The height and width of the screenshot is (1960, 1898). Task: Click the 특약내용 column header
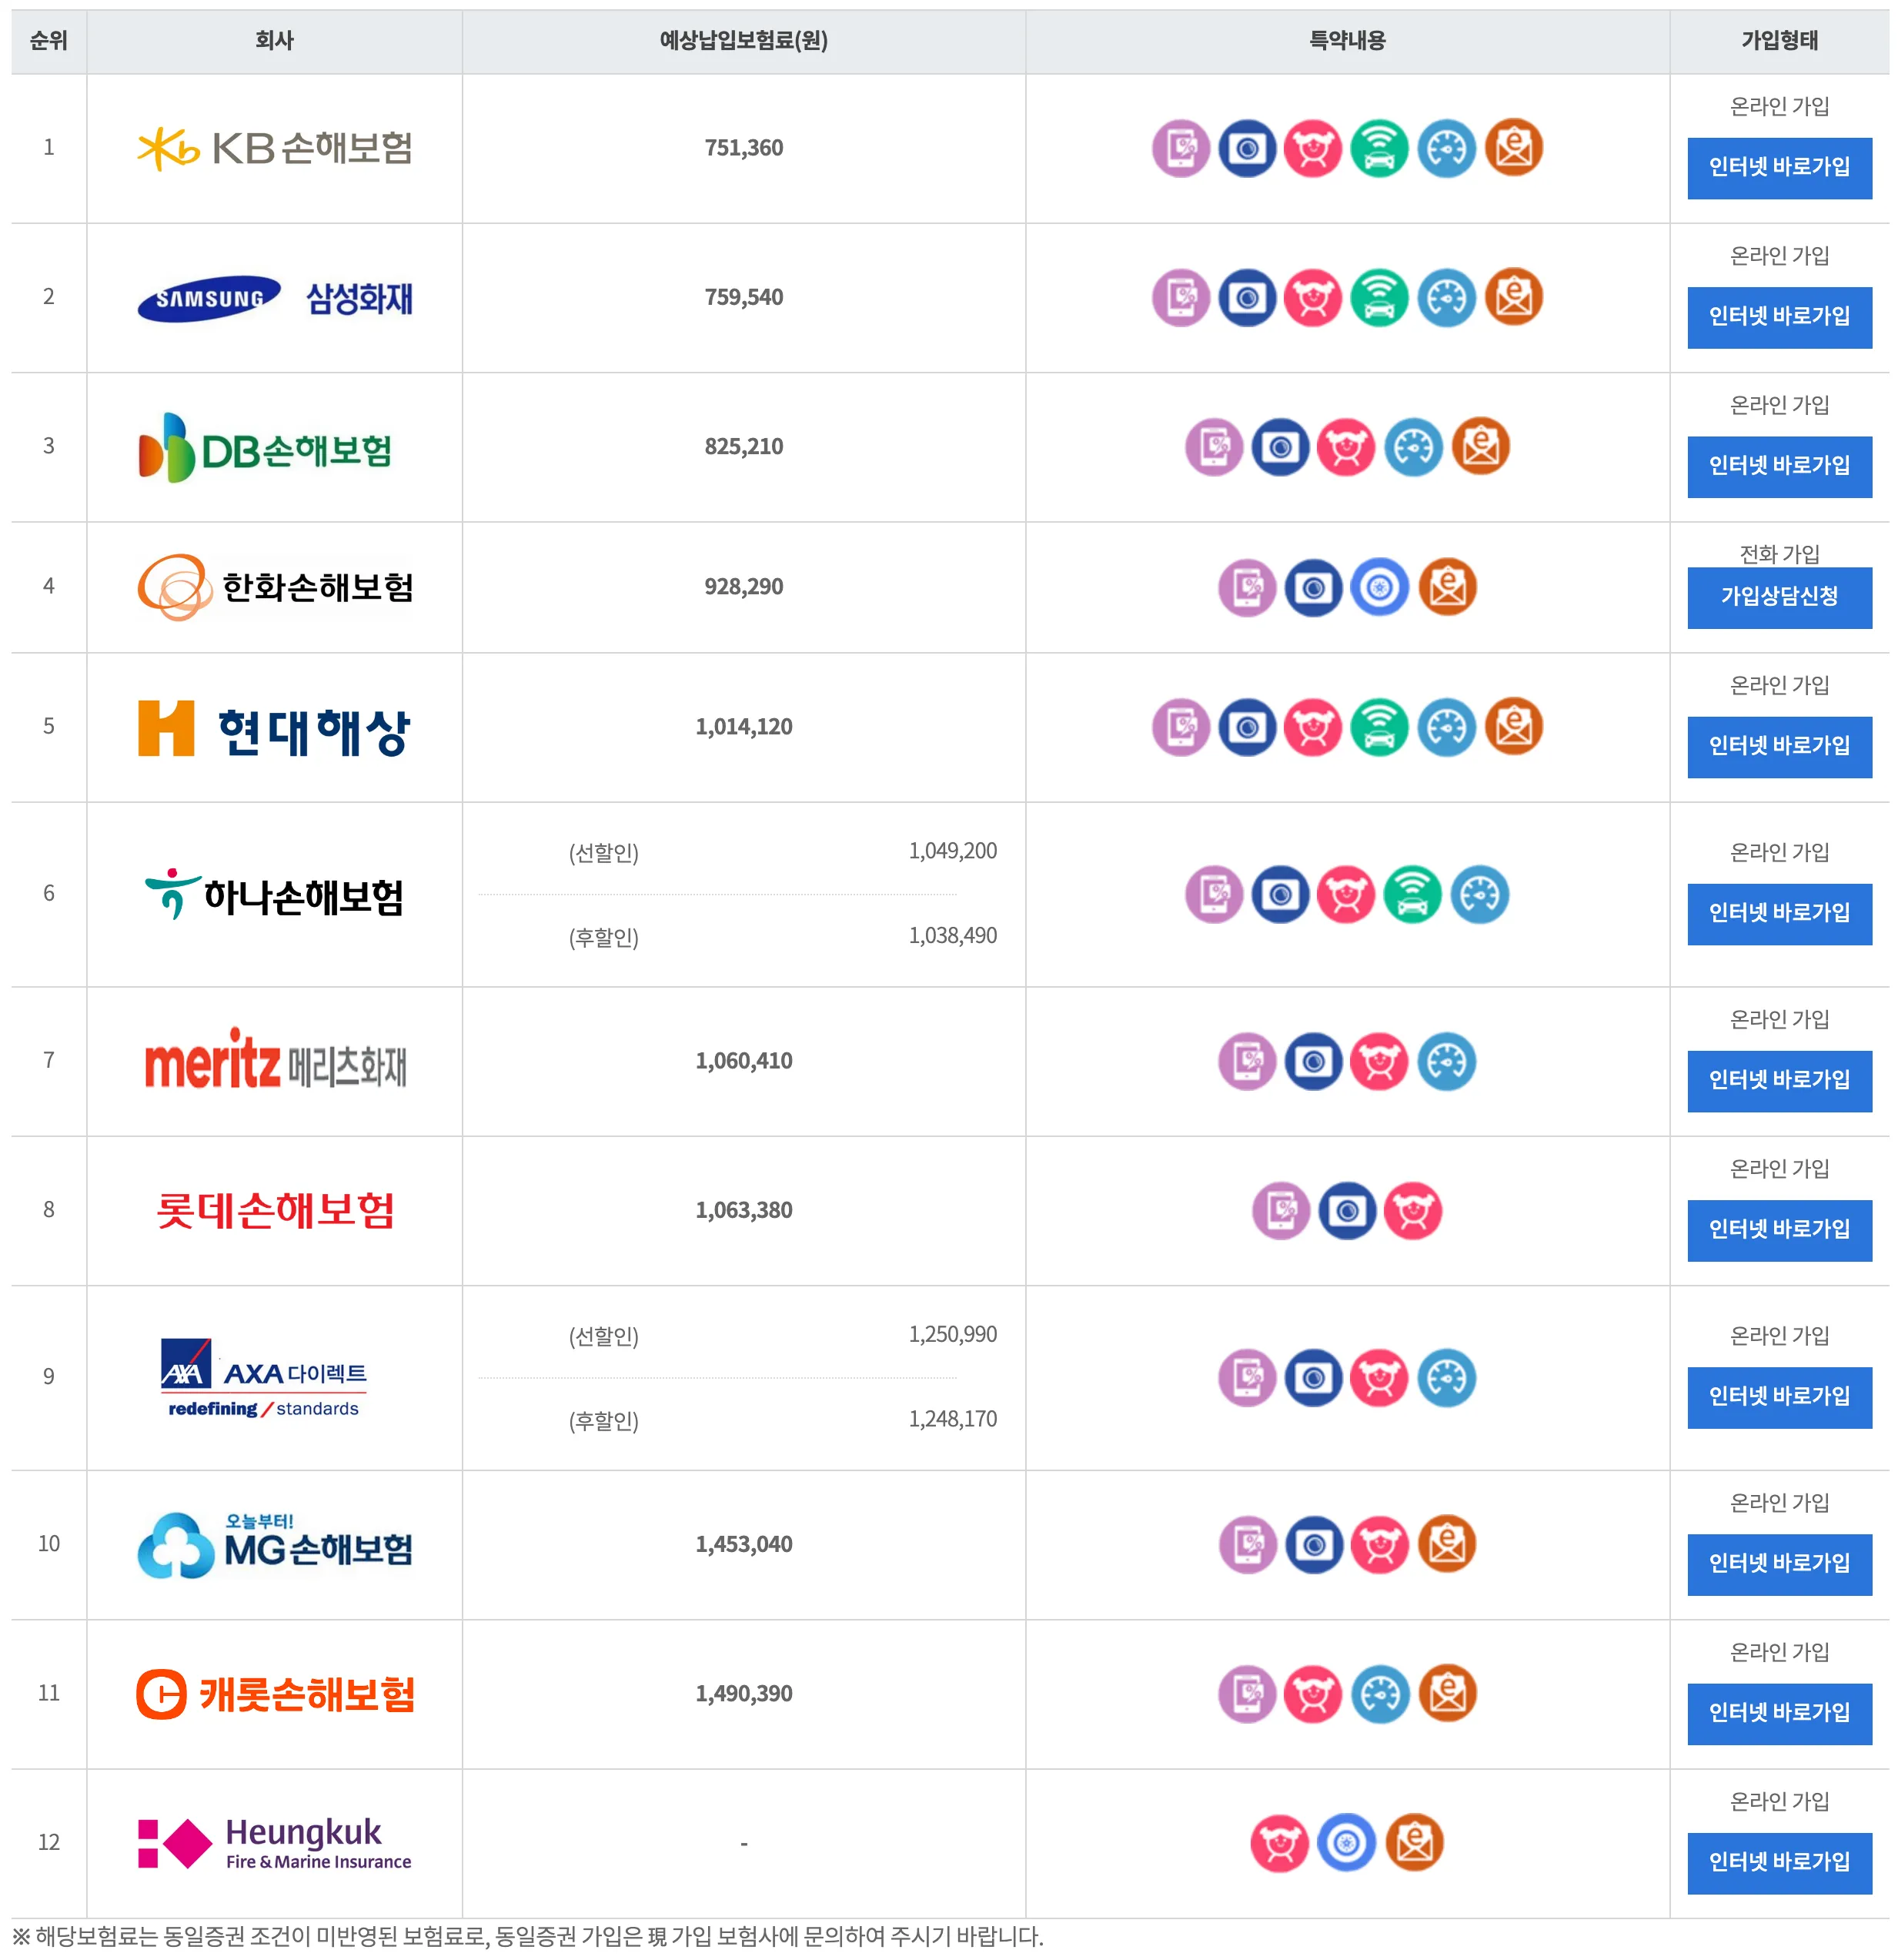[x=1346, y=41]
